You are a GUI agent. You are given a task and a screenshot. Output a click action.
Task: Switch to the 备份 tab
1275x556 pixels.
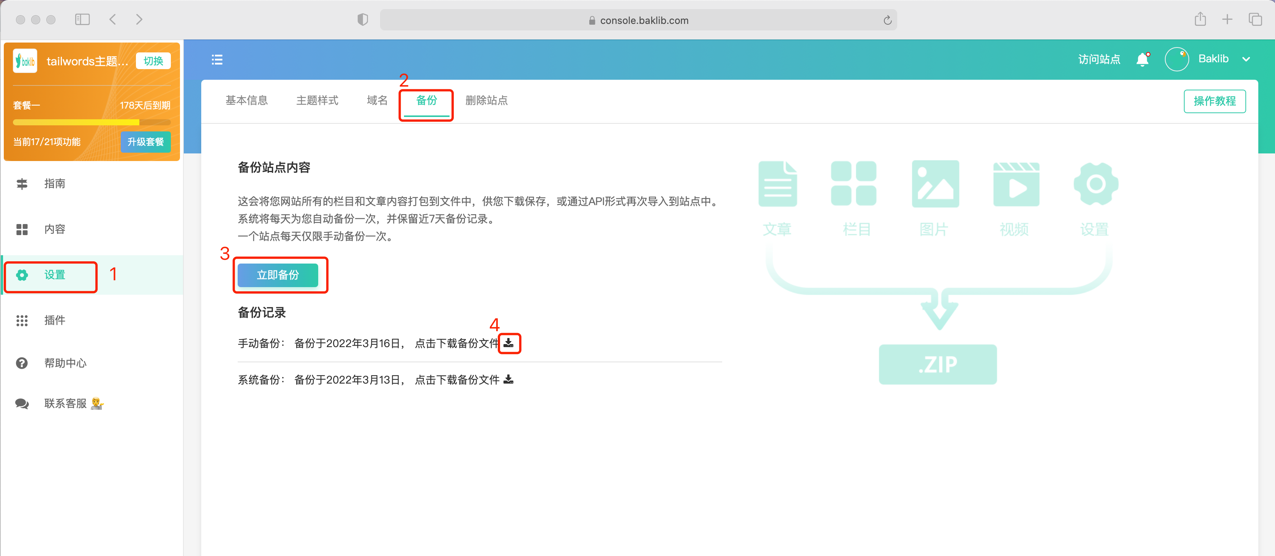[x=426, y=101]
